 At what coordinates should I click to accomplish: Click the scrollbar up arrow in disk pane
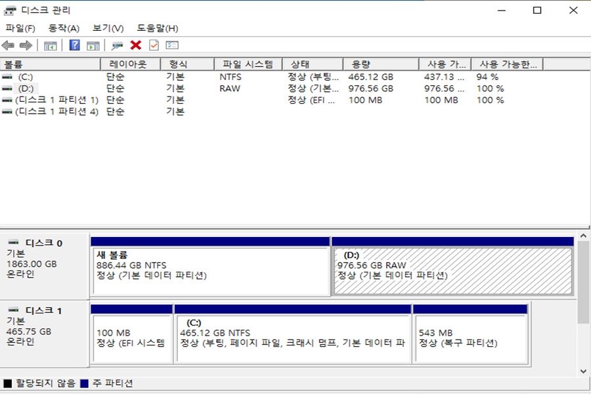[x=583, y=236]
